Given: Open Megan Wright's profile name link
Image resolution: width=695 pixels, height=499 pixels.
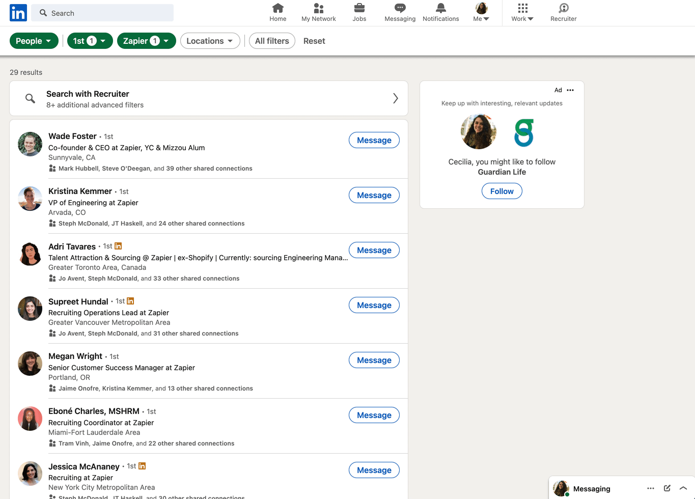Looking at the screenshot, I should coord(75,356).
